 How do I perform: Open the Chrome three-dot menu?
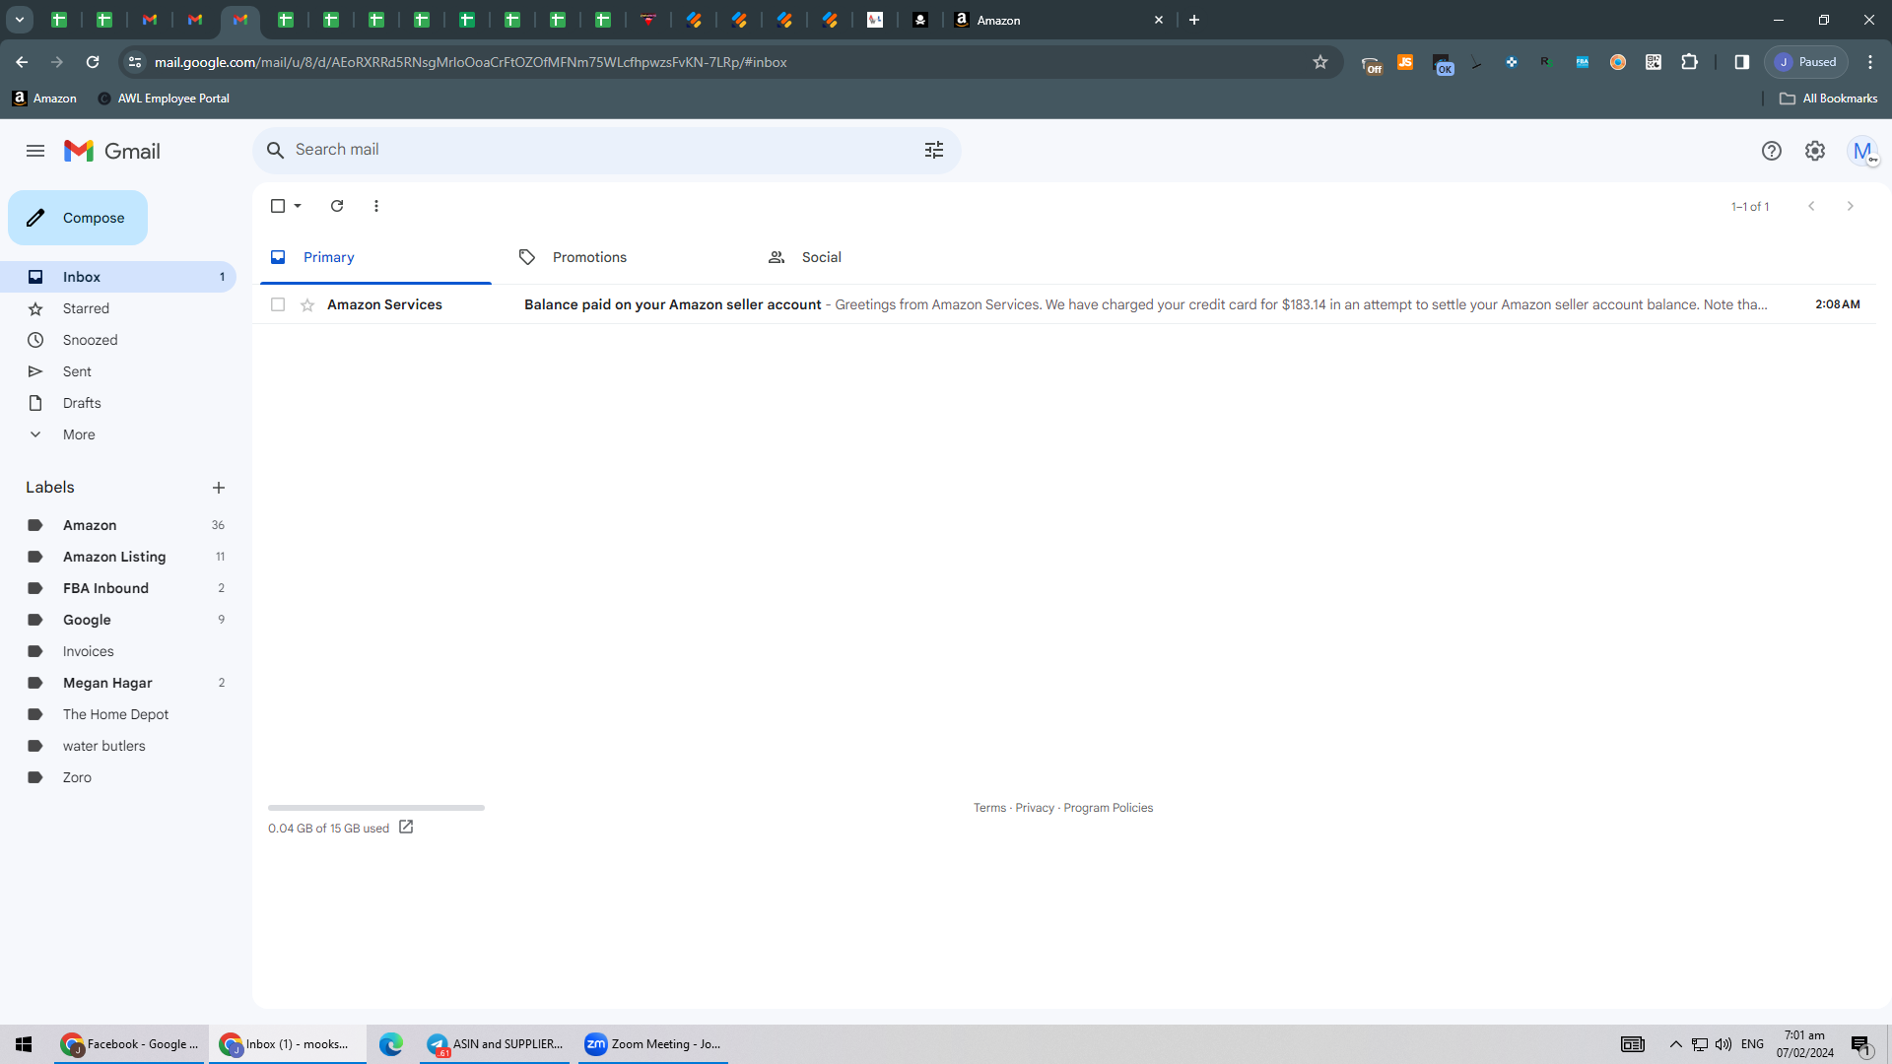pyautogui.click(x=1870, y=62)
